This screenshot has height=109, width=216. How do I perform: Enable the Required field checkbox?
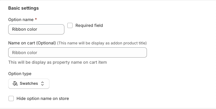70,25
